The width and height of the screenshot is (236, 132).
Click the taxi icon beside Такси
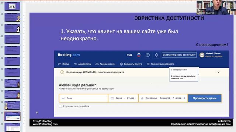point(148,64)
